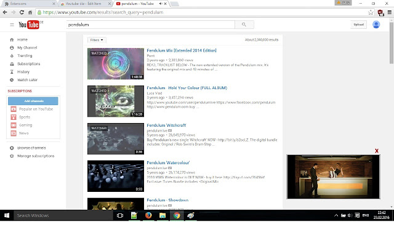Open Pendulum Watercolour video title

(x=168, y=162)
